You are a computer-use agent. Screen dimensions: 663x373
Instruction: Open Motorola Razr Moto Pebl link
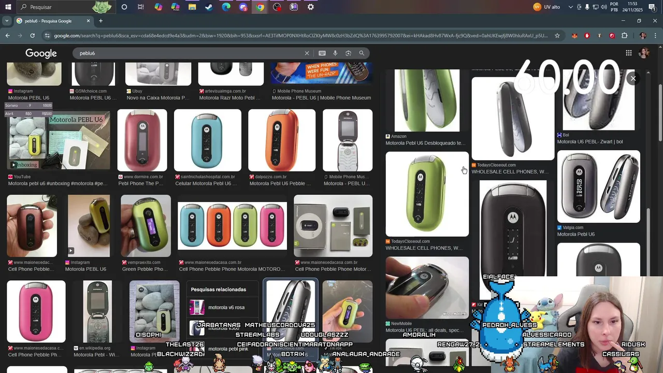point(229,97)
